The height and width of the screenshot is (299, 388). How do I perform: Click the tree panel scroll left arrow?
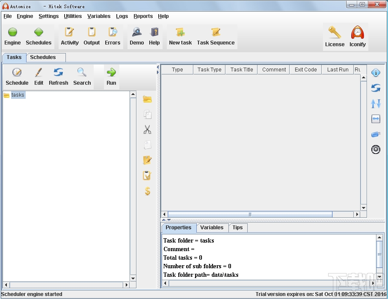(x=6, y=285)
